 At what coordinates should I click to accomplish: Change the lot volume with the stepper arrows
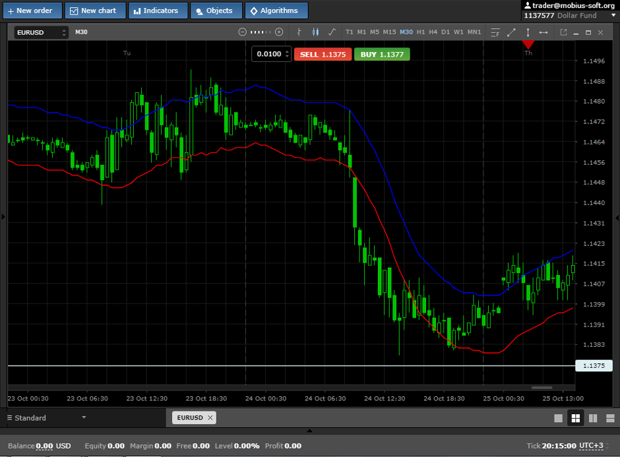coord(288,54)
